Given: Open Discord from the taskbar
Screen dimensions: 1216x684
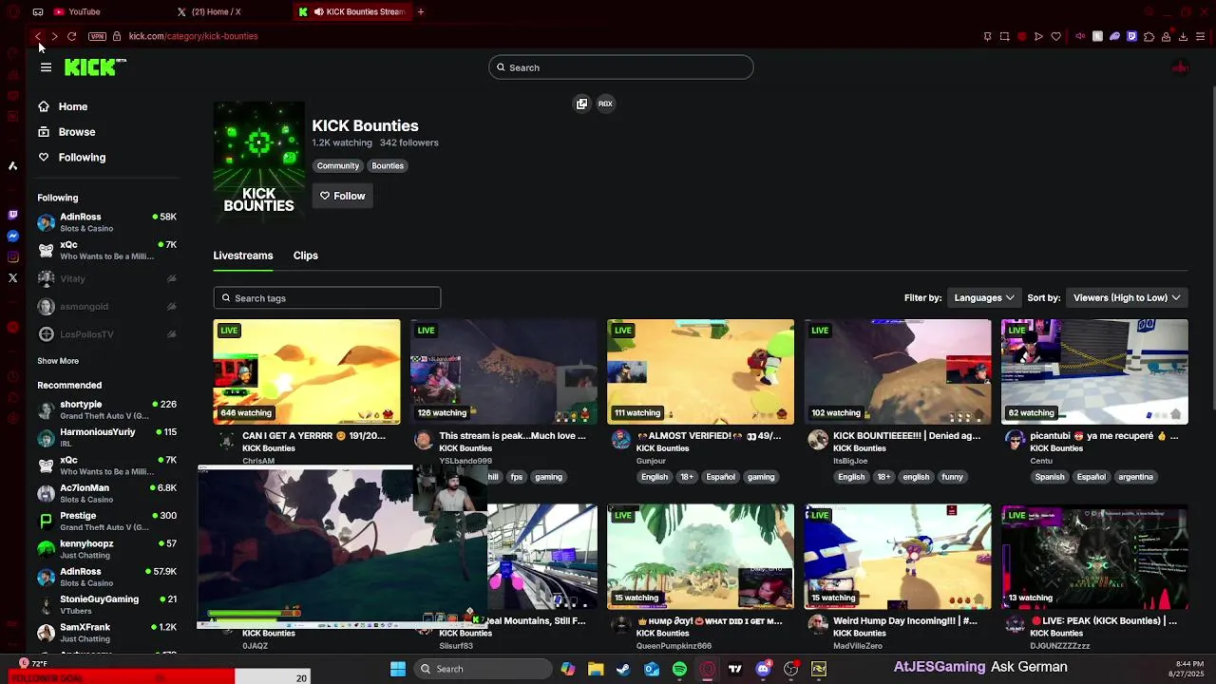Looking at the screenshot, I should [763, 669].
